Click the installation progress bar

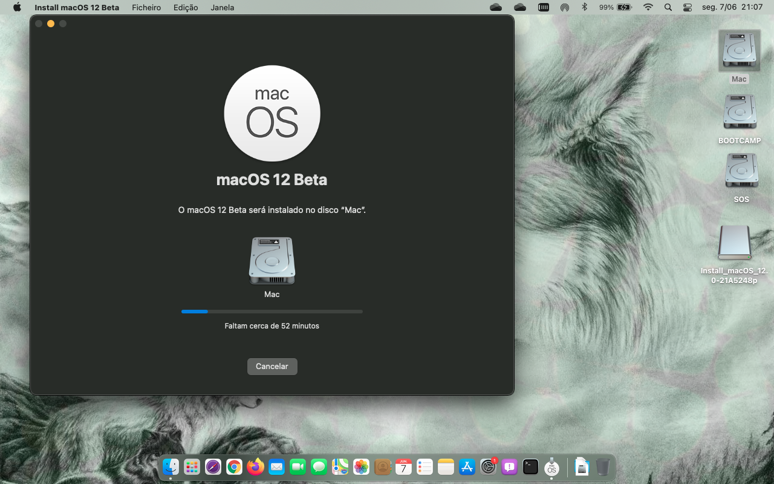(272, 312)
